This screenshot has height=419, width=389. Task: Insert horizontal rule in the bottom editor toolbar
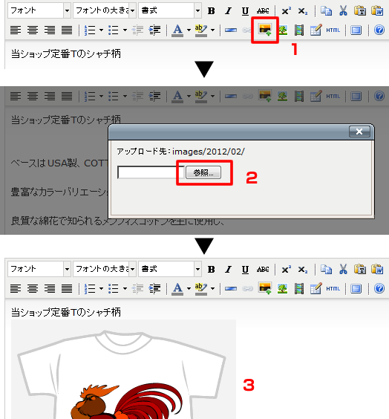pyautogui.click(x=231, y=288)
